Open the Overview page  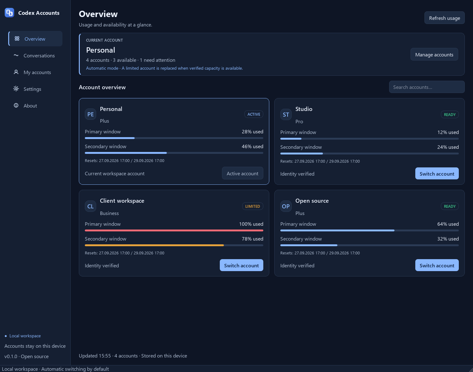[35, 39]
